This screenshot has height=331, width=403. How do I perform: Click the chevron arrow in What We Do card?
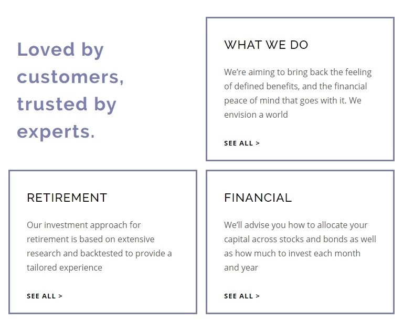pyautogui.click(x=258, y=143)
